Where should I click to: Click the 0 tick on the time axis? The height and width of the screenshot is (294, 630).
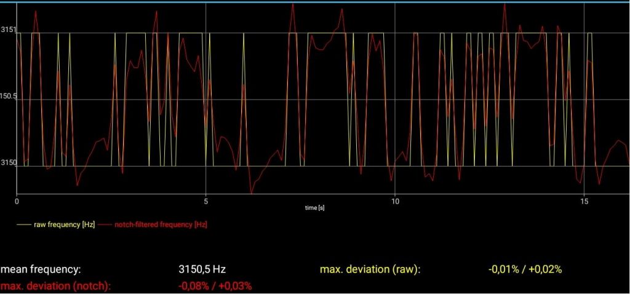click(x=17, y=201)
